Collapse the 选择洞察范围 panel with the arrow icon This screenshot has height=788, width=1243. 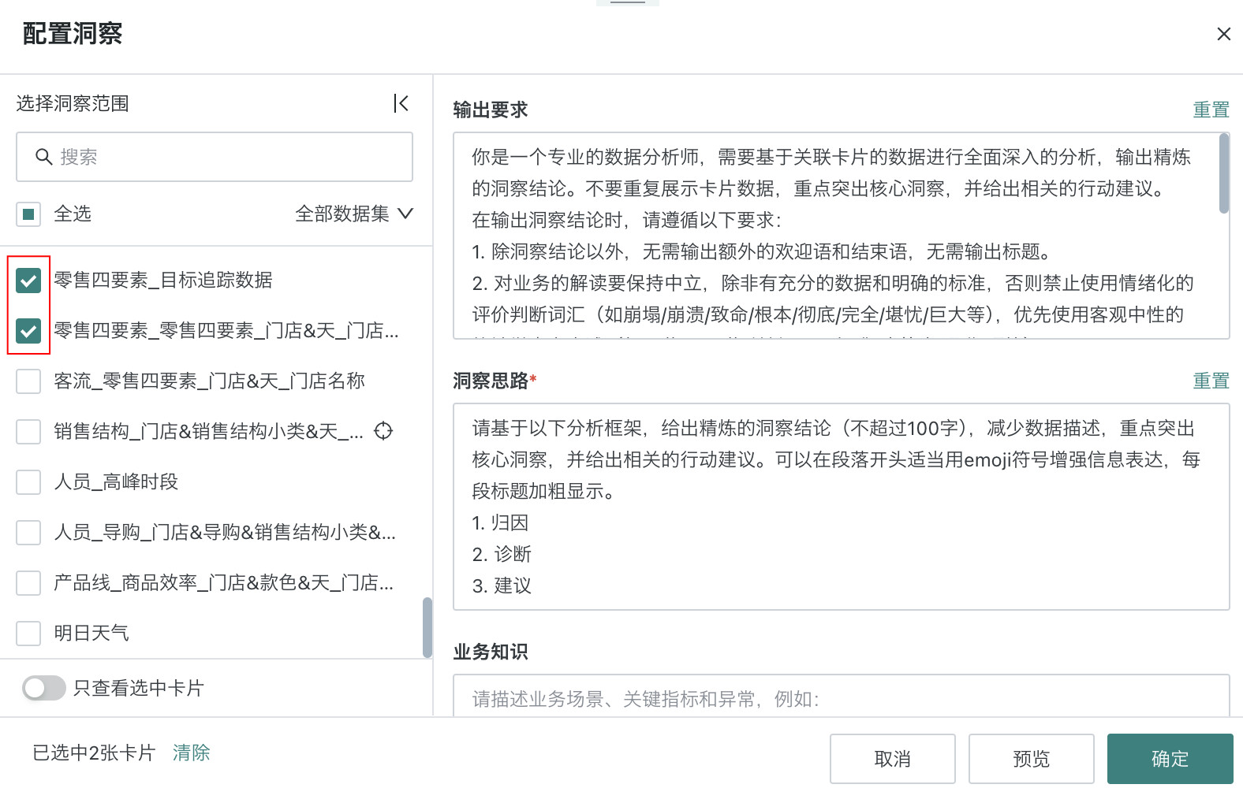click(401, 103)
